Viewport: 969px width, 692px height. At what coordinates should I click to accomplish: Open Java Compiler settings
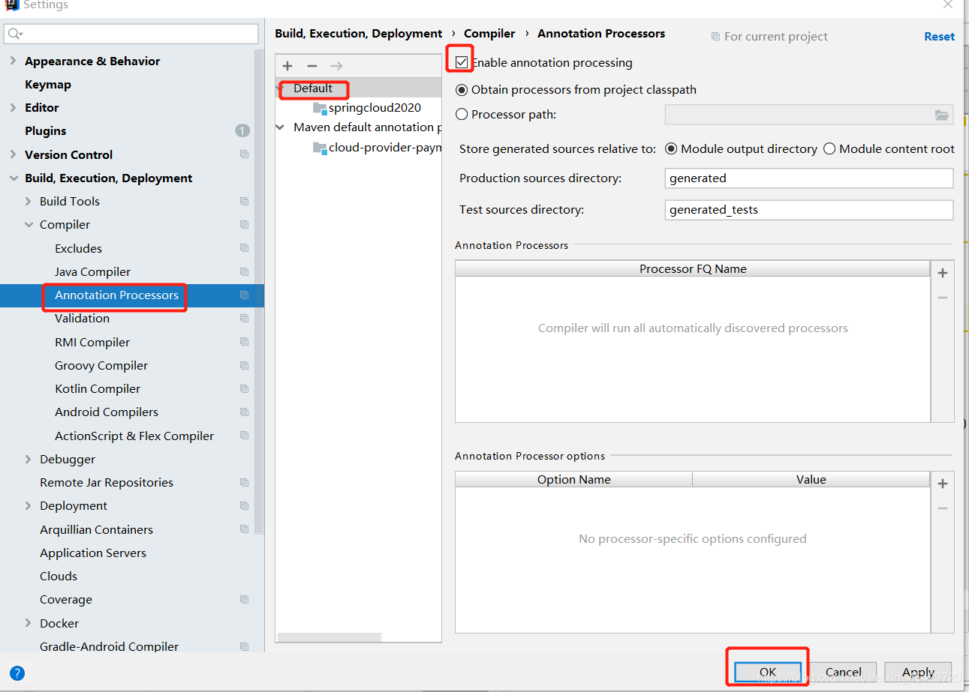[x=92, y=271]
